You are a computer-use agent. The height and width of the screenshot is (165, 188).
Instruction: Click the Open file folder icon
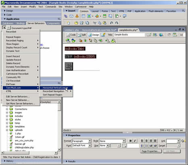click(76, 23)
